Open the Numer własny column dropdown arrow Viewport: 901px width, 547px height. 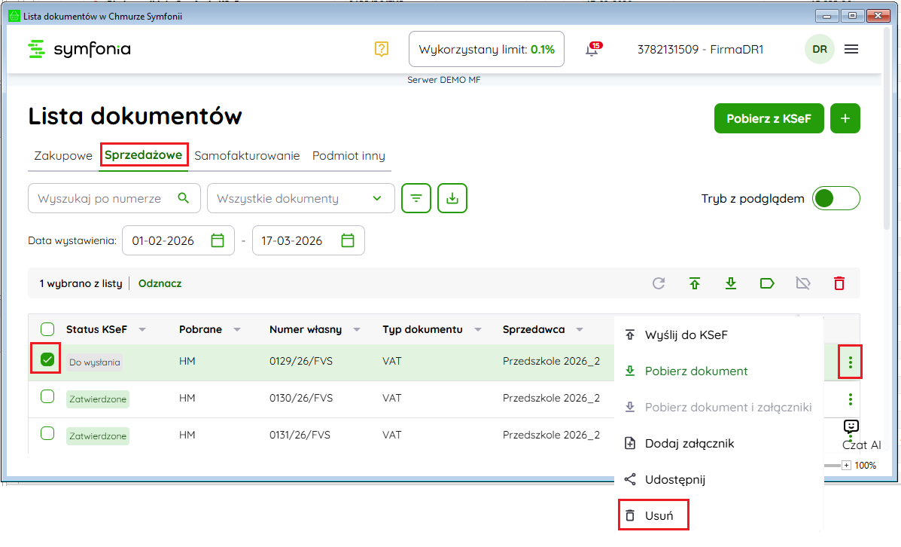click(x=356, y=330)
